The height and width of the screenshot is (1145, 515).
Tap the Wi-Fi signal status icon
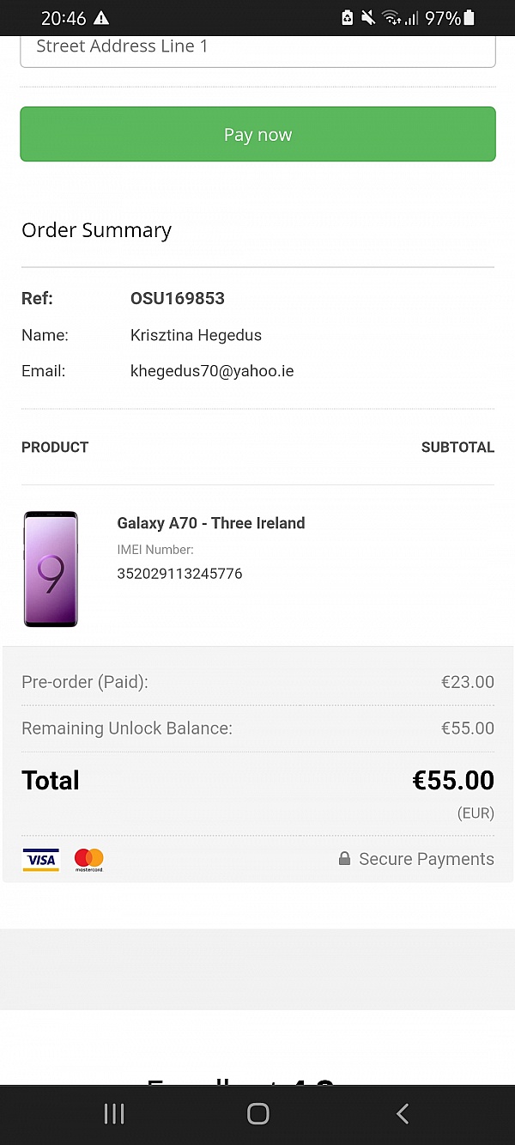(x=391, y=18)
